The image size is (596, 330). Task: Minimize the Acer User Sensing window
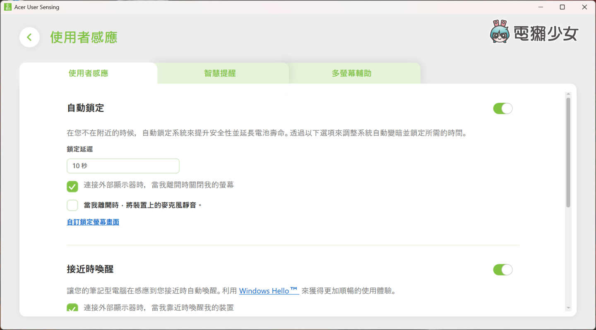[x=541, y=7]
